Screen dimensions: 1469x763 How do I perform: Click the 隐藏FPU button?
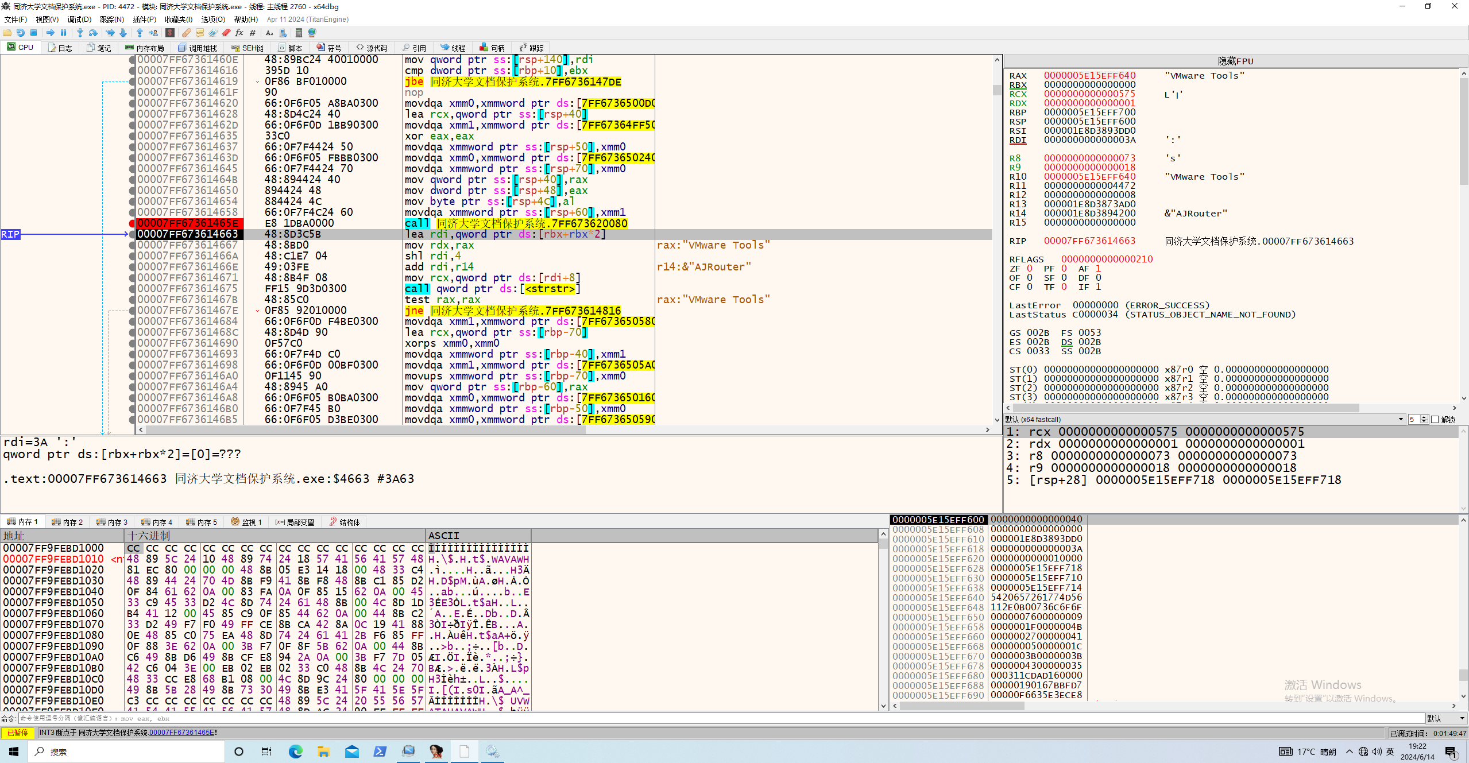click(1235, 61)
